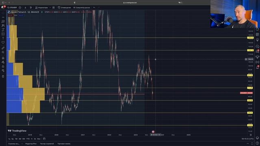The width and height of the screenshot is (260, 146).
Task: Add a symbol to compare with plus icon
Action: click(x=20, y=8)
